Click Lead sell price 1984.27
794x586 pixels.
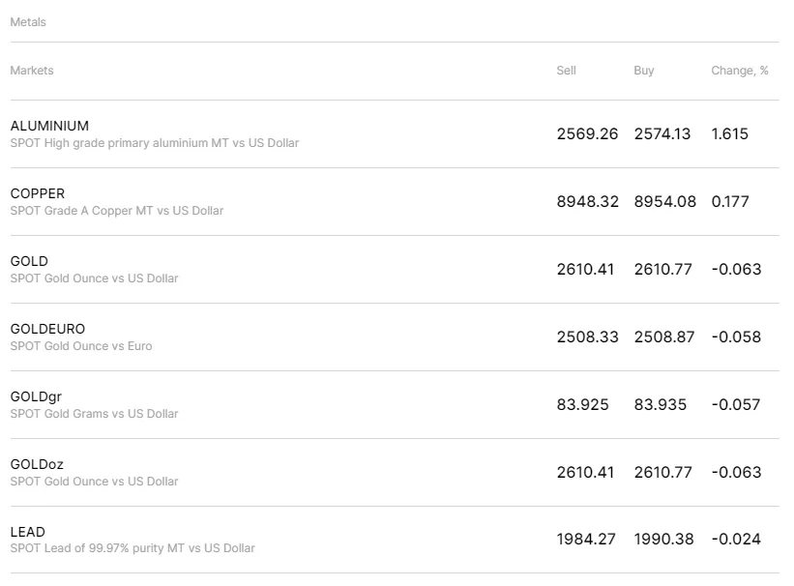(586, 539)
